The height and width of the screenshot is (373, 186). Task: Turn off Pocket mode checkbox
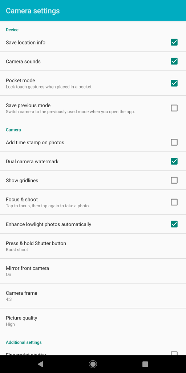(174, 83)
